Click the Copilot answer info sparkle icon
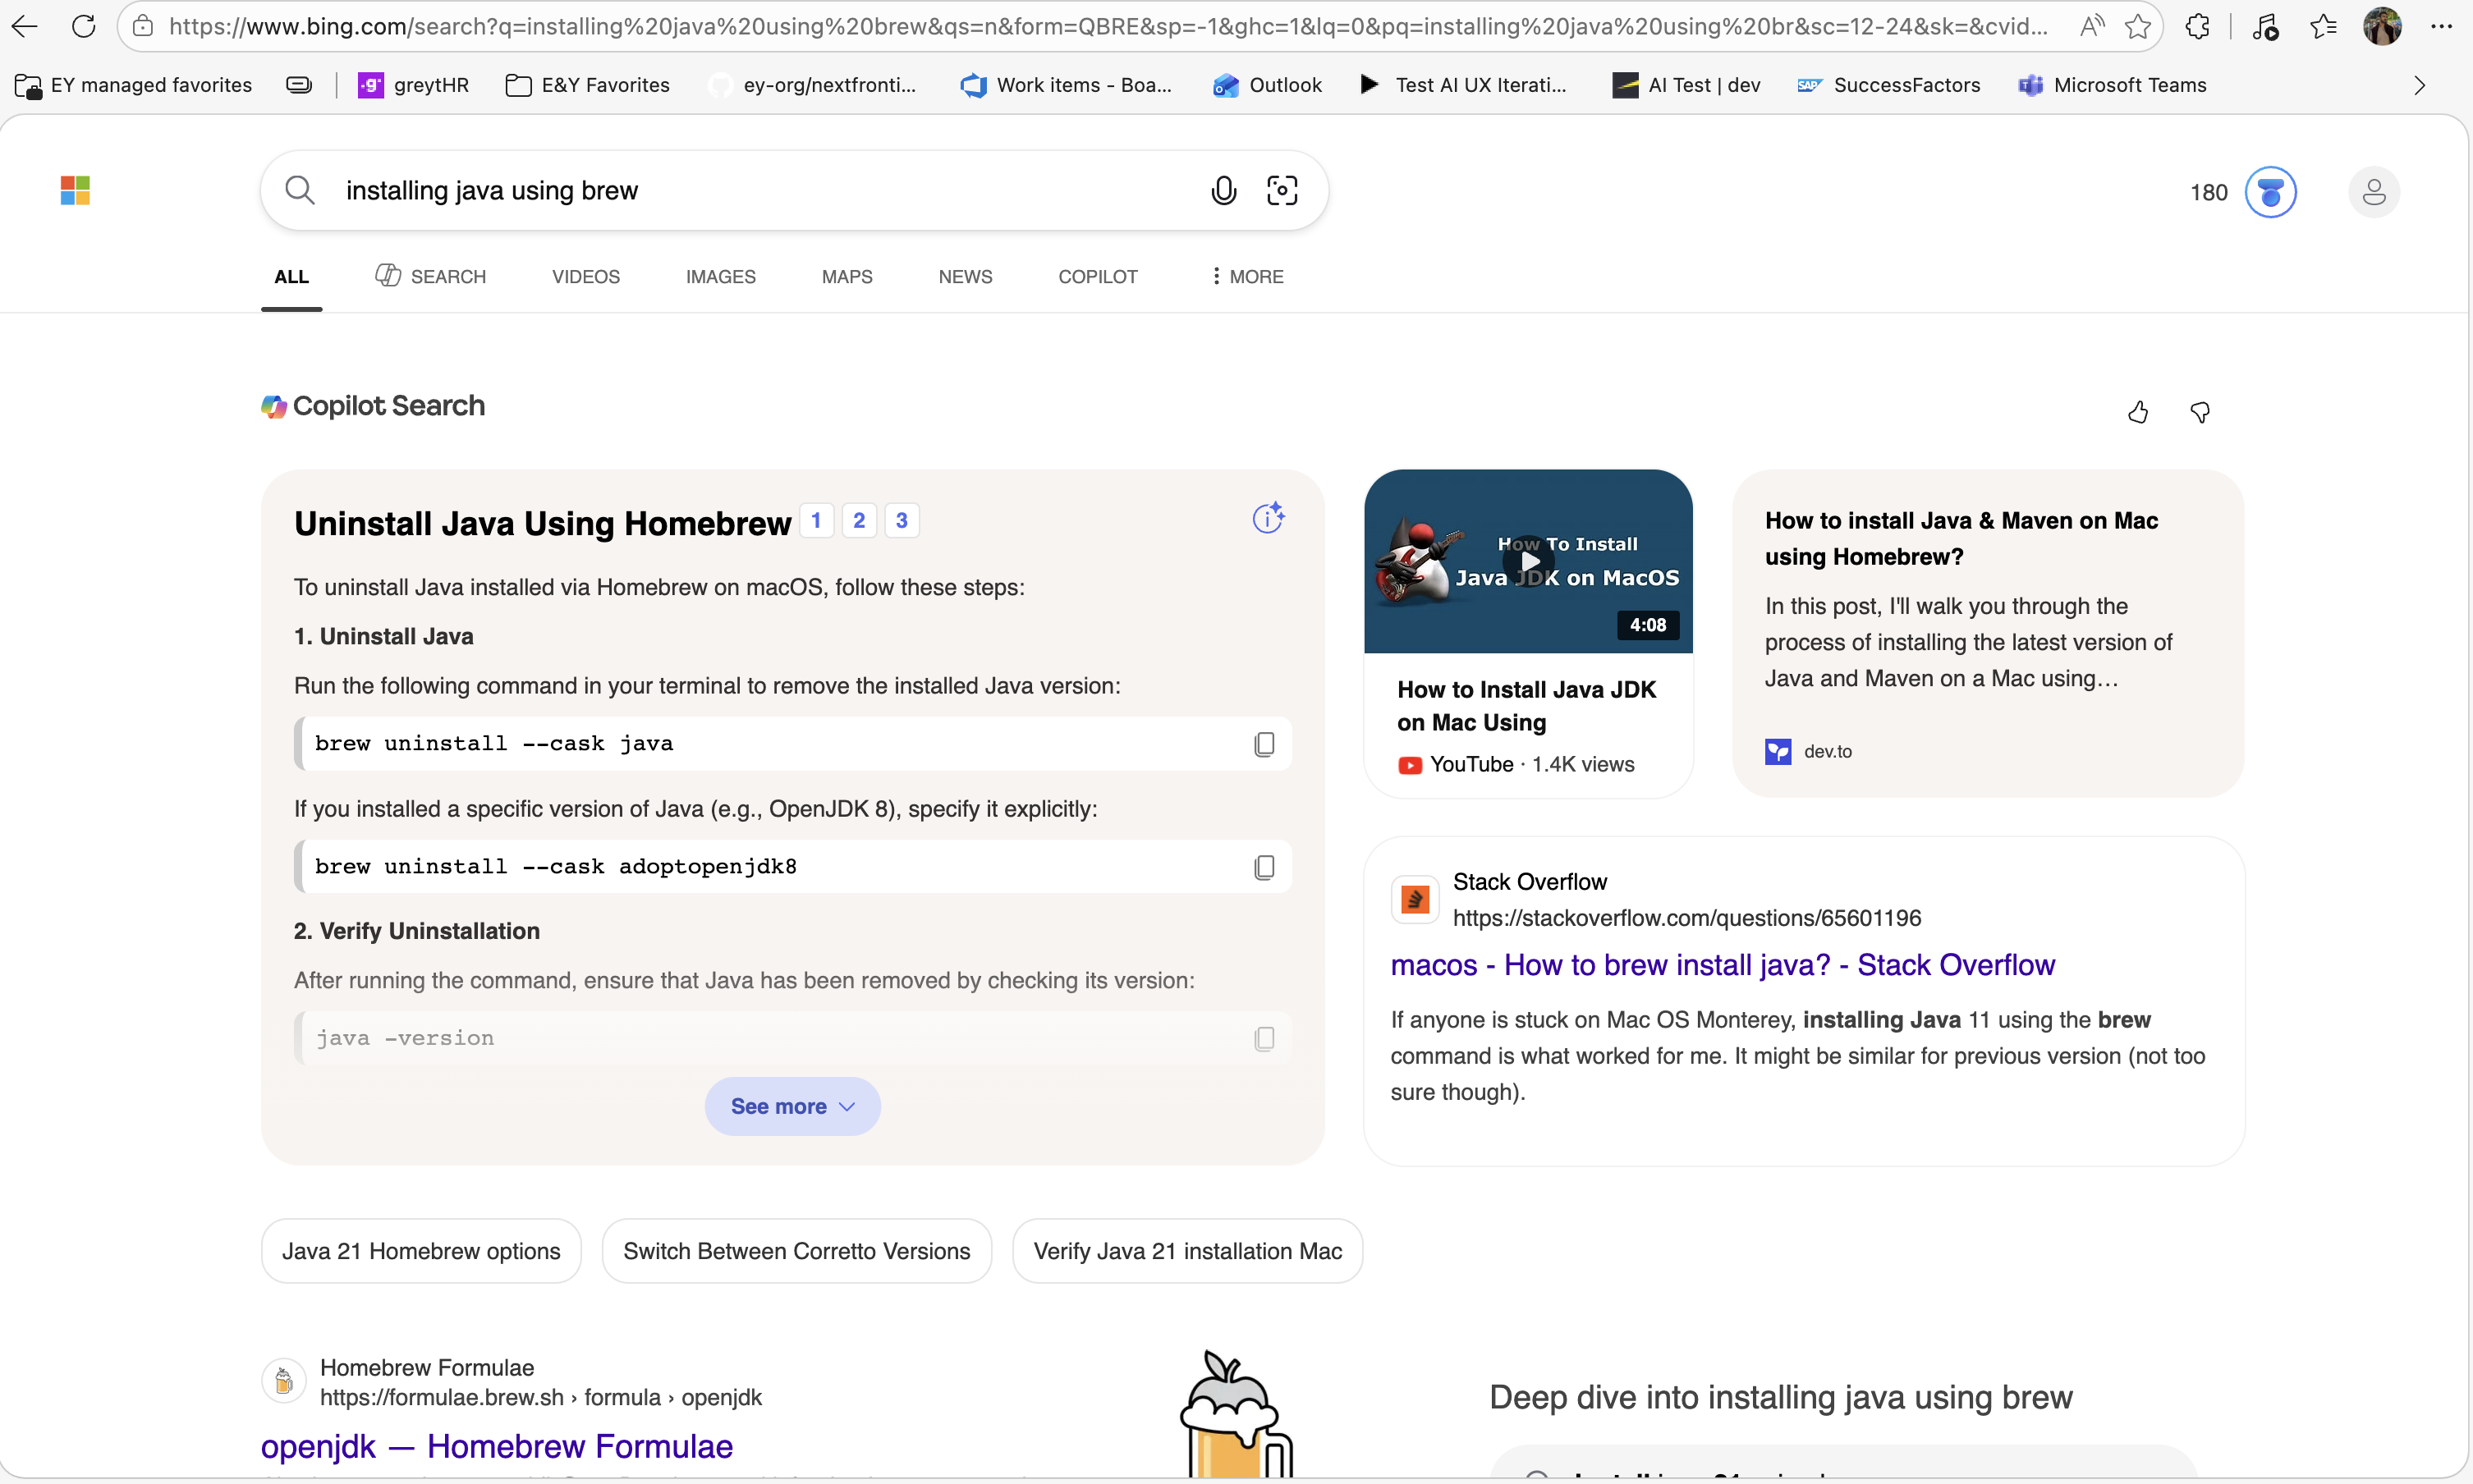The width and height of the screenshot is (2473, 1484). click(1268, 517)
